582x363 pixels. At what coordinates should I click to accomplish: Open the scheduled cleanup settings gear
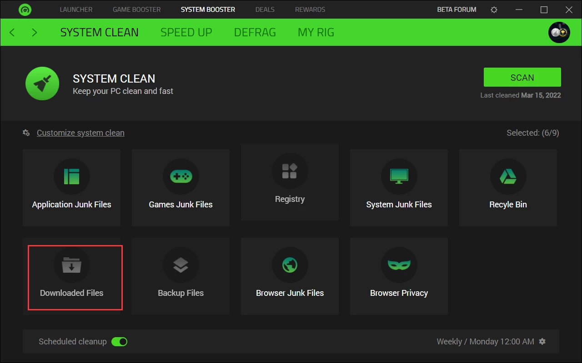[542, 341]
